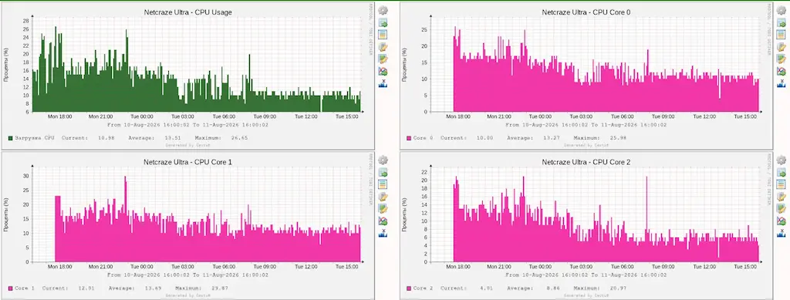Click 'Tue 12:00' axis label on CPU Core 0 graph

click(704, 116)
